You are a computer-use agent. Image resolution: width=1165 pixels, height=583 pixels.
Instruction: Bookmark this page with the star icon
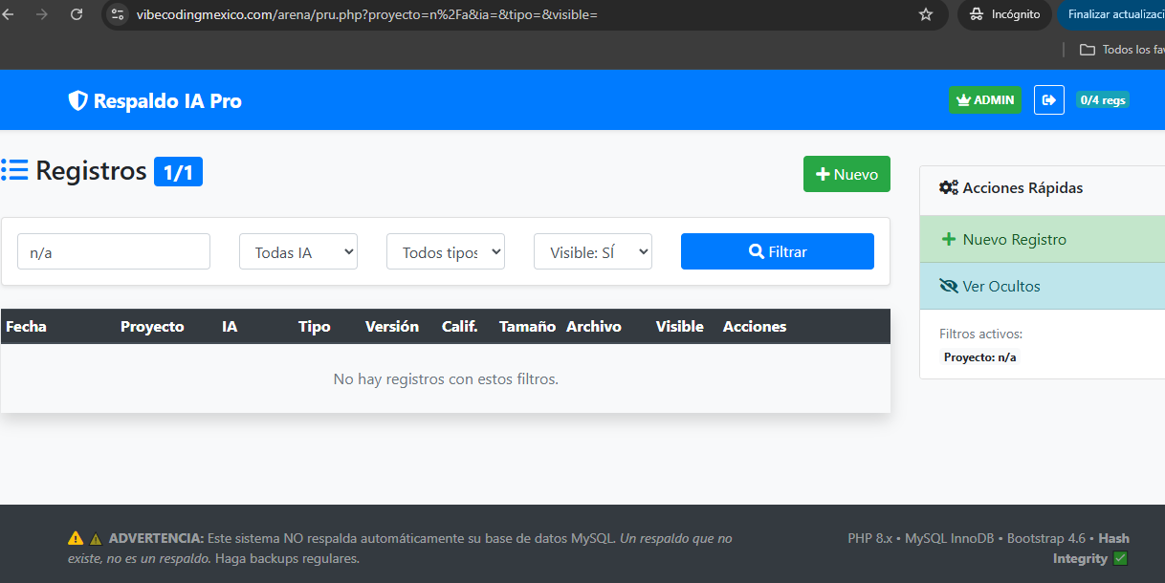(x=925, y=14)
